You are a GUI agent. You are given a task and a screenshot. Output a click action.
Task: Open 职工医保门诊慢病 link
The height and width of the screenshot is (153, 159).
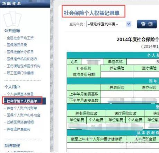(x=20, y=73)
